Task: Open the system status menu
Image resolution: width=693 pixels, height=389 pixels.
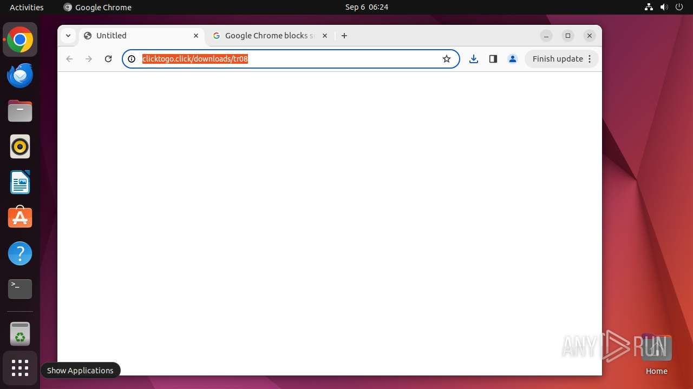Action: tap(664, 7)
